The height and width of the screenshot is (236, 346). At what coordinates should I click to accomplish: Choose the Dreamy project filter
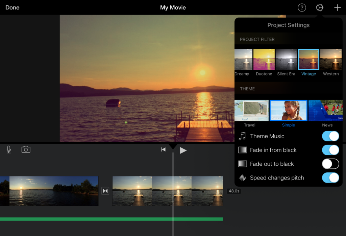(x=243, y=60)
